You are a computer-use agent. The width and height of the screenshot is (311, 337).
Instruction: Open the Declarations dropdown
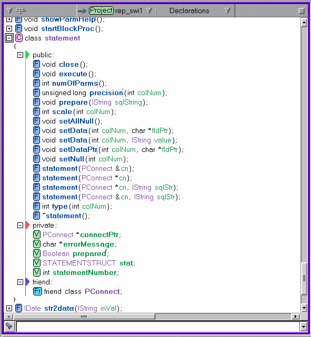pyautogui.click(x=227, y=11)
